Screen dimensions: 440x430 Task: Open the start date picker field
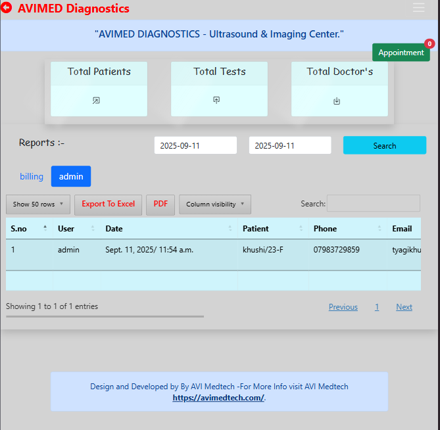[195, 145]
